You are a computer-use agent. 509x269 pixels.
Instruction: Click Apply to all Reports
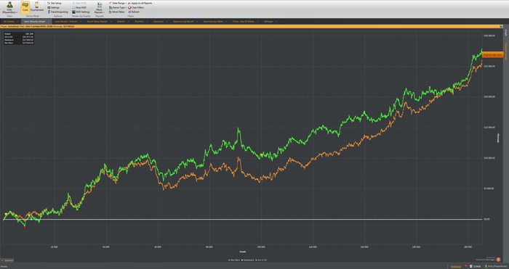140,3
